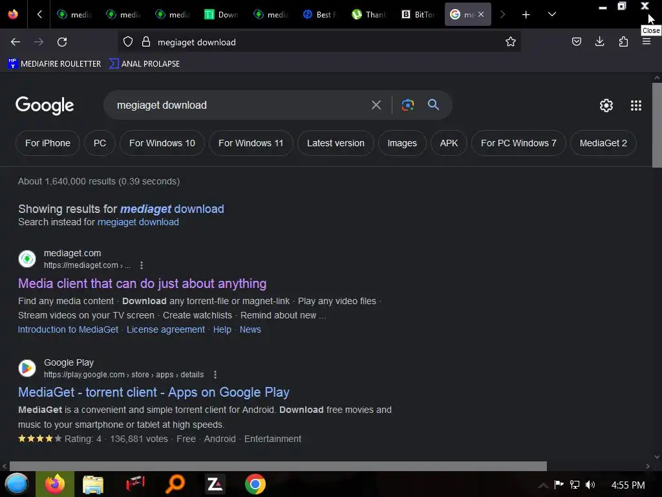The height and width of the screenshot is (497, 662).
Task: Close the active Google search tab
Action: pos(481,14)
